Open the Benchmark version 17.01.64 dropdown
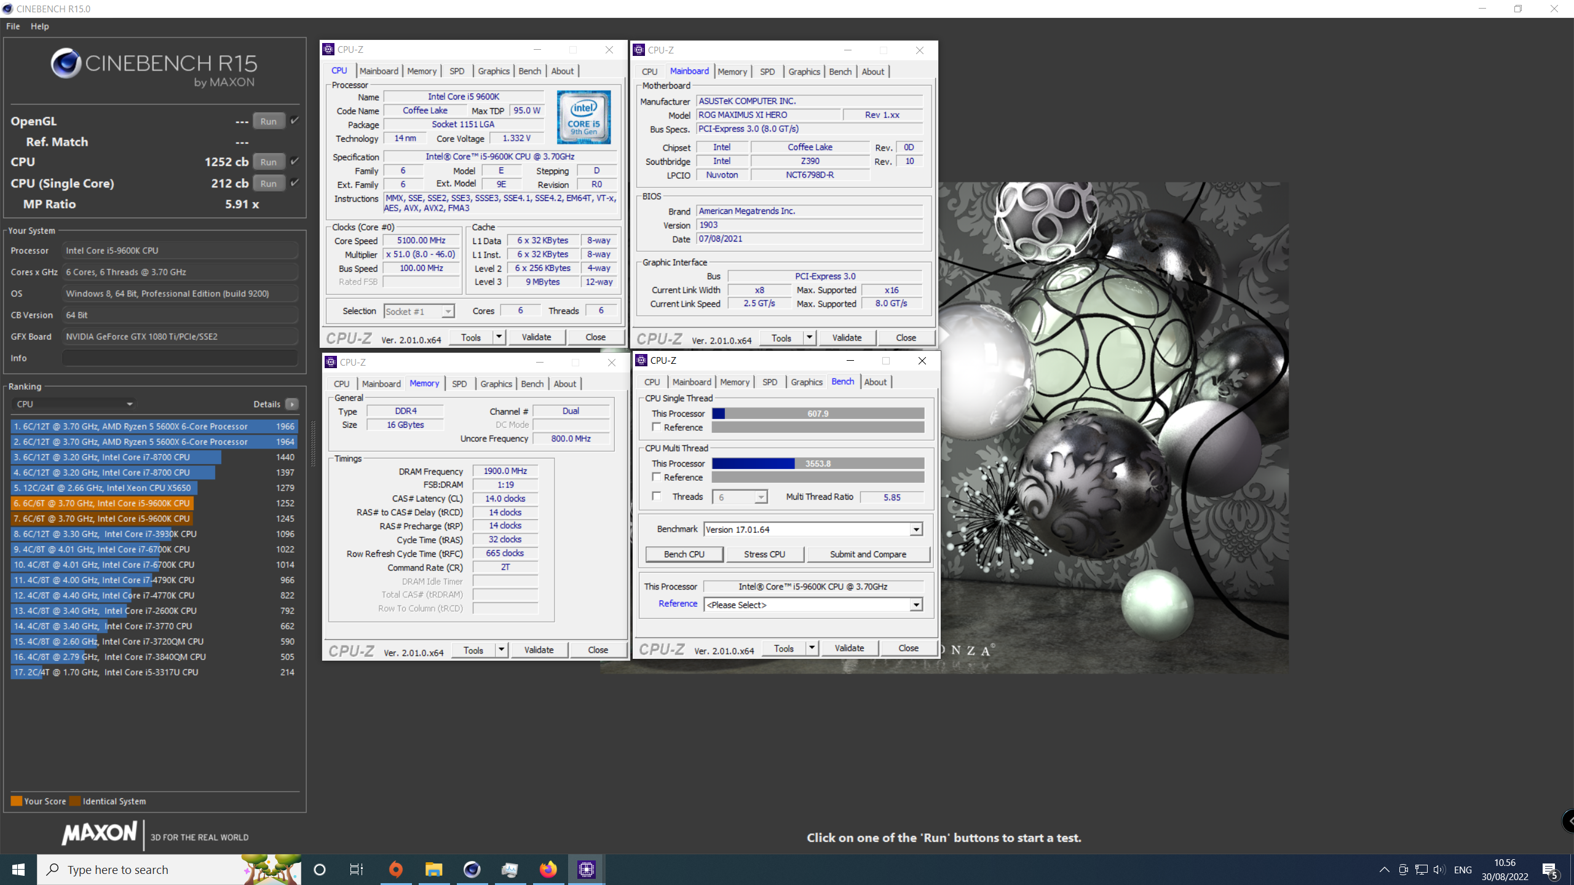 (813, 529)
